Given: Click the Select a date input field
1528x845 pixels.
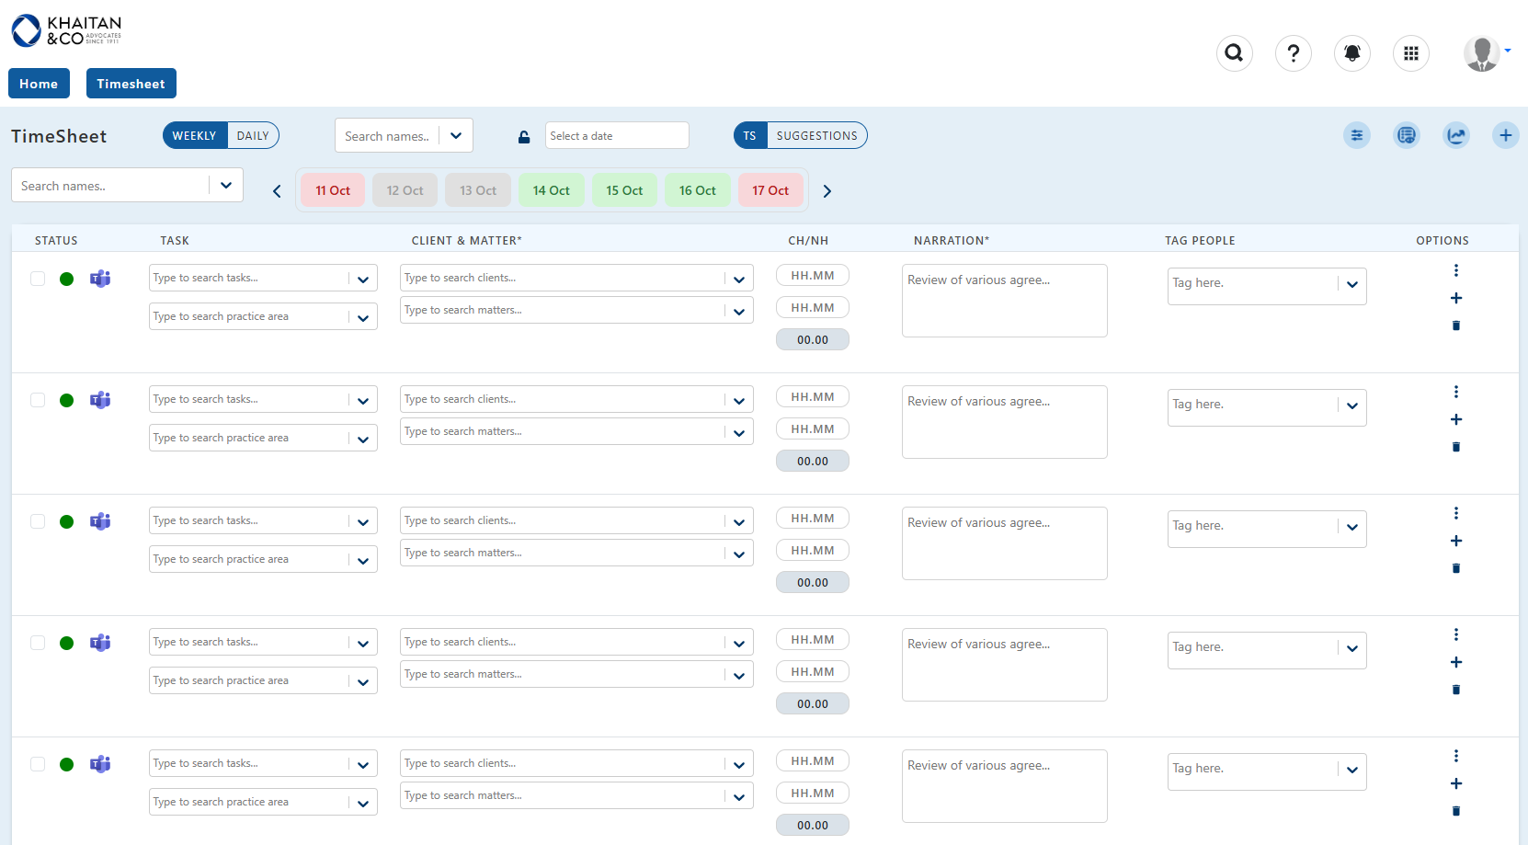Looking at the screenshot, I should click(x=616, y=136).
